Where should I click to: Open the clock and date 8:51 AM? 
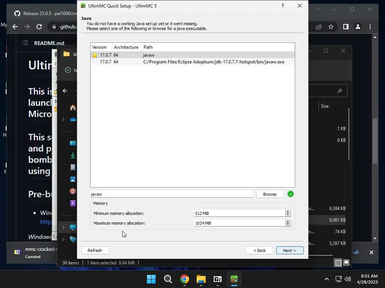(367, 279)
